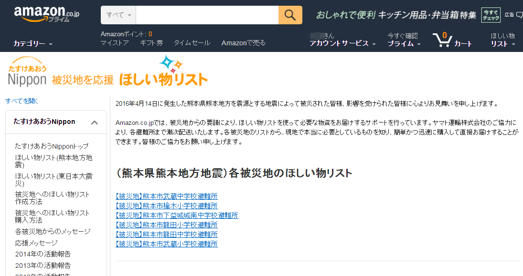The height and width of the screenshot is (276, 523).
Task: Open 各被災地からのメッセージ sidebar link
Action: (53, 231)
